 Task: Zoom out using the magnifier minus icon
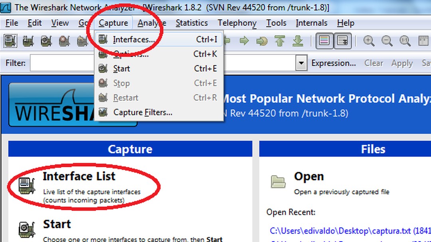click(x=387, y=41)
